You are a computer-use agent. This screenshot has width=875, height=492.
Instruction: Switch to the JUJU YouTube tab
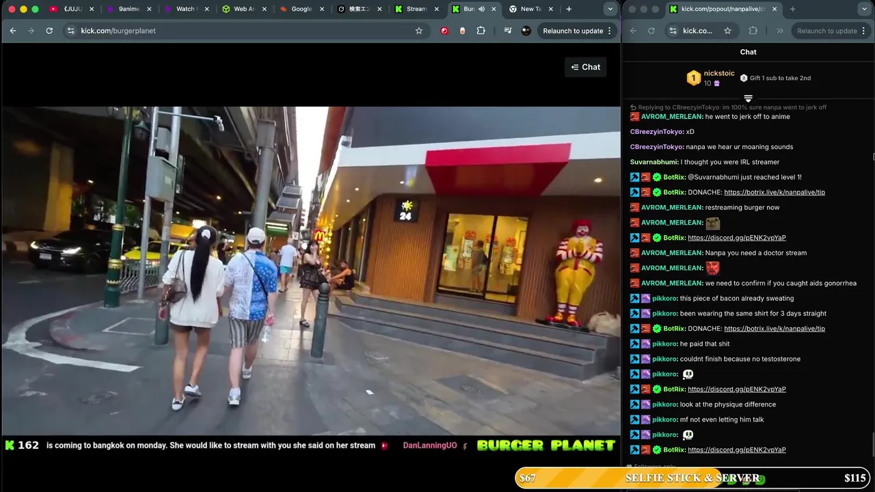(72, 9)
